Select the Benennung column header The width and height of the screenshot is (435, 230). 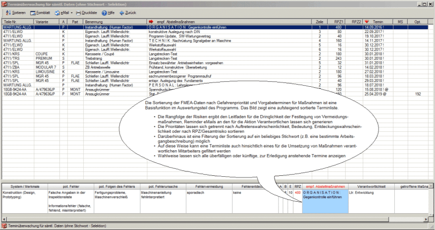115,21
